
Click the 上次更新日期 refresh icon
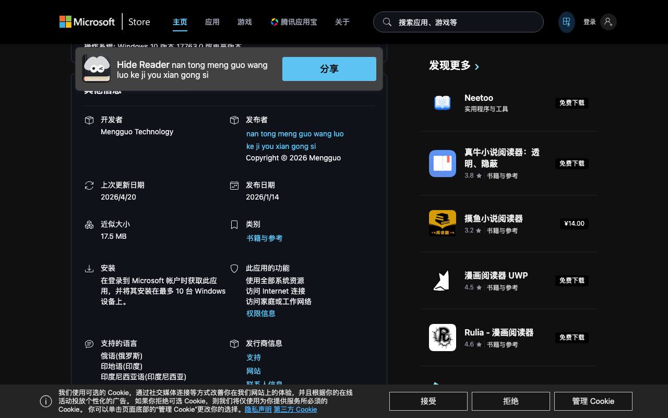[89, 185]
